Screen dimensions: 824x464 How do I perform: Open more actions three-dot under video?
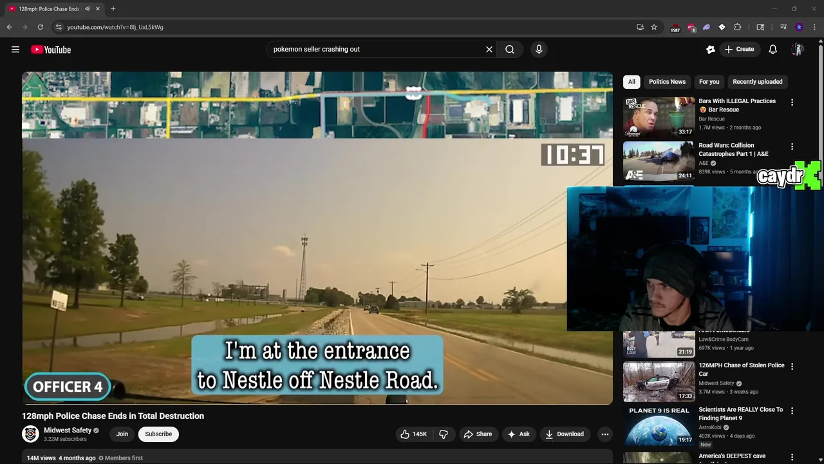[x=604, y=434]
